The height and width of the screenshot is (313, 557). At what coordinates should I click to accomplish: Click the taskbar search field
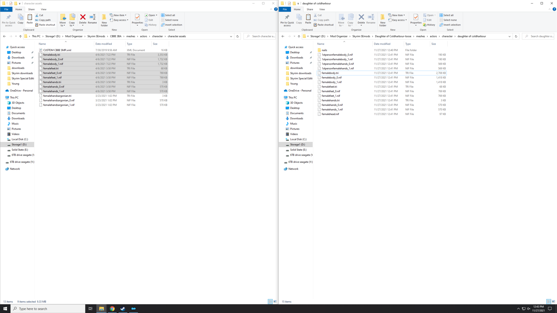pyautogui.click(x=48, y=309)
